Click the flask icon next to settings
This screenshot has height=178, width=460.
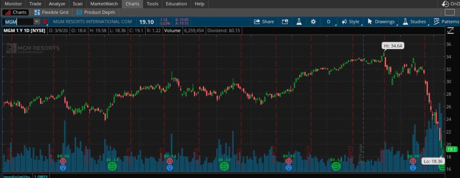tap(299, 22)
